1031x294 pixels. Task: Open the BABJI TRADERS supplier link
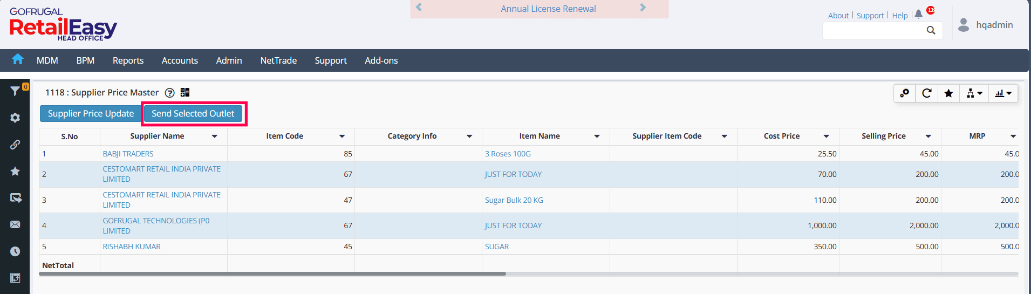[128, 154]
